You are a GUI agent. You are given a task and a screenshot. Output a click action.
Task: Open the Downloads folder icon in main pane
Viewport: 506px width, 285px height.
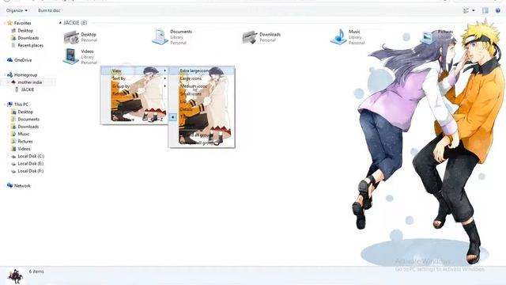(250, 37)
